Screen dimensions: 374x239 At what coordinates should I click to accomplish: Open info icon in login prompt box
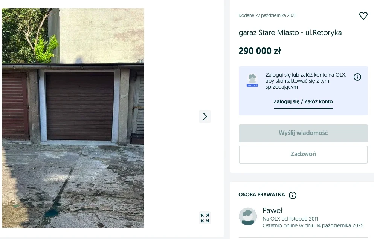(357, 77)
